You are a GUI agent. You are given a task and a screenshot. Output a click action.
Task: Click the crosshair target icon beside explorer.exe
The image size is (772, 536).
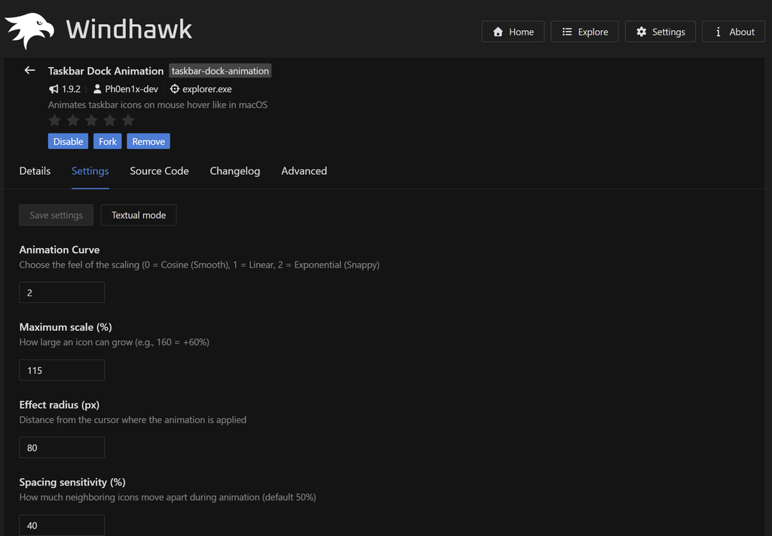coord(174,89)
